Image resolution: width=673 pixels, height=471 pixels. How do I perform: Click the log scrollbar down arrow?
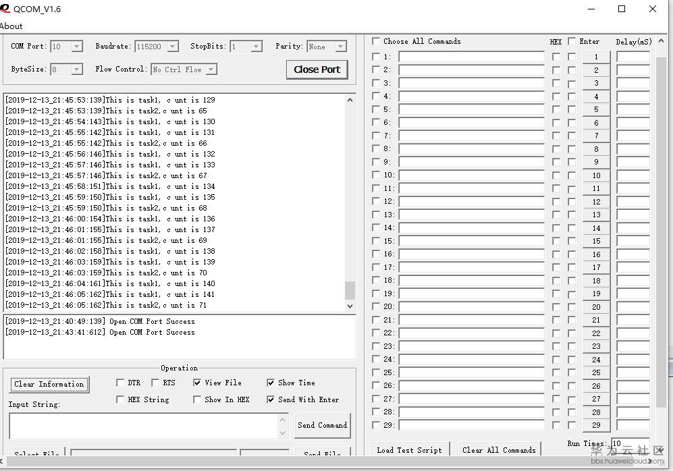tap(350, 306)
